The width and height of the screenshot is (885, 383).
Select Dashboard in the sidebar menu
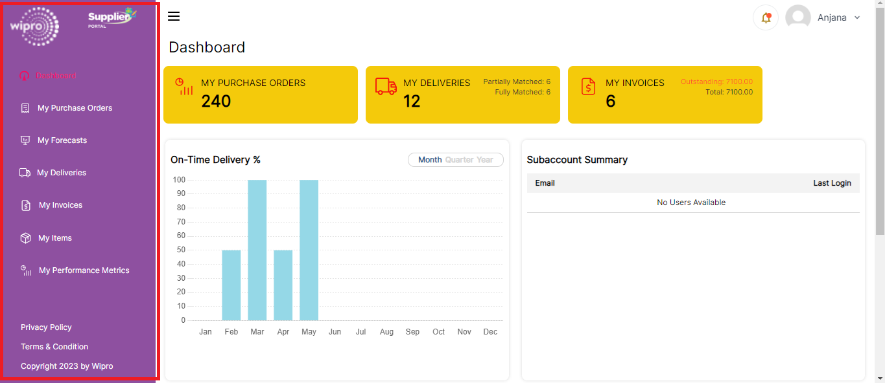[x=56, y=76]
